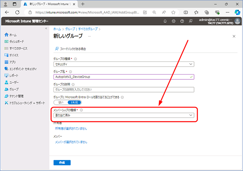
Task: Open the collections icon
Action: click(207, 12)
